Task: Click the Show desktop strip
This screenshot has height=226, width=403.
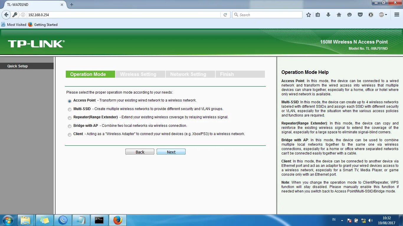Action: tap(401, 220)
